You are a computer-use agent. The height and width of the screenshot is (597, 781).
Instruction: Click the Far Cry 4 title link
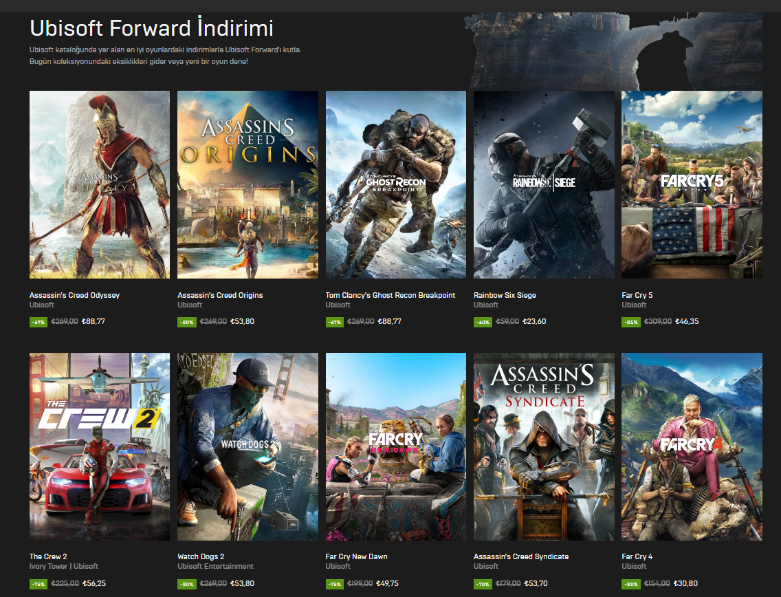[637, 556]
